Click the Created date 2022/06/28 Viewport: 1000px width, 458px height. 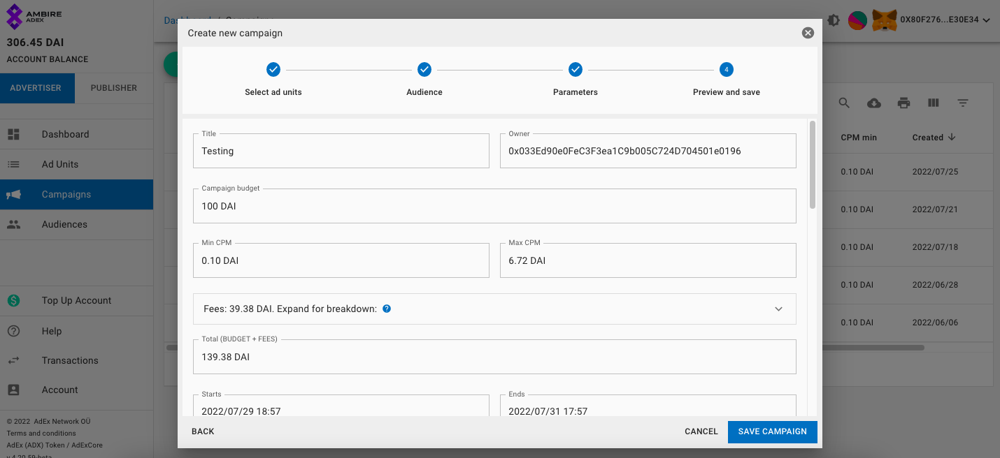935,285
